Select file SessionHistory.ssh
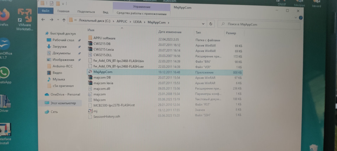337x151 pixels. [107, 116]
